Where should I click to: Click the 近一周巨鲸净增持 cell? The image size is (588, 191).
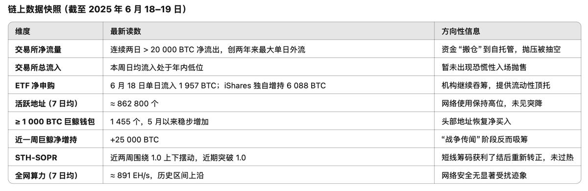[x=46, y=140]
